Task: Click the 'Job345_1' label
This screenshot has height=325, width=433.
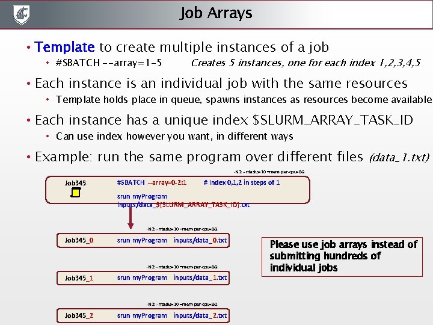Action: tap(79, 278)
